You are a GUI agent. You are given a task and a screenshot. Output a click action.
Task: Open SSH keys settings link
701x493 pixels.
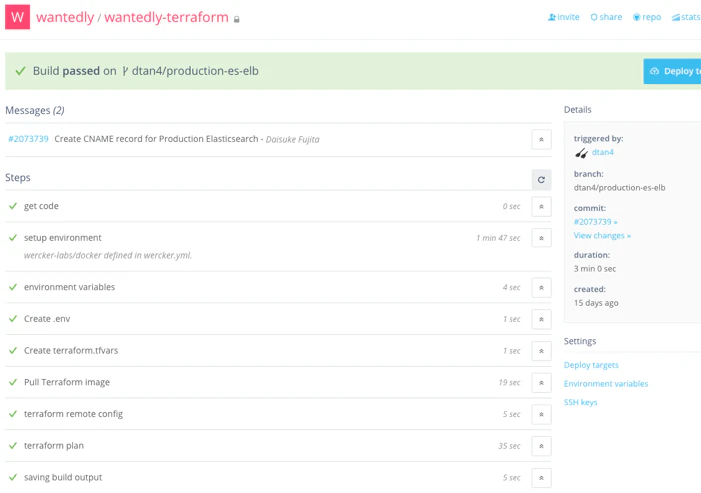tap(580, 402)
